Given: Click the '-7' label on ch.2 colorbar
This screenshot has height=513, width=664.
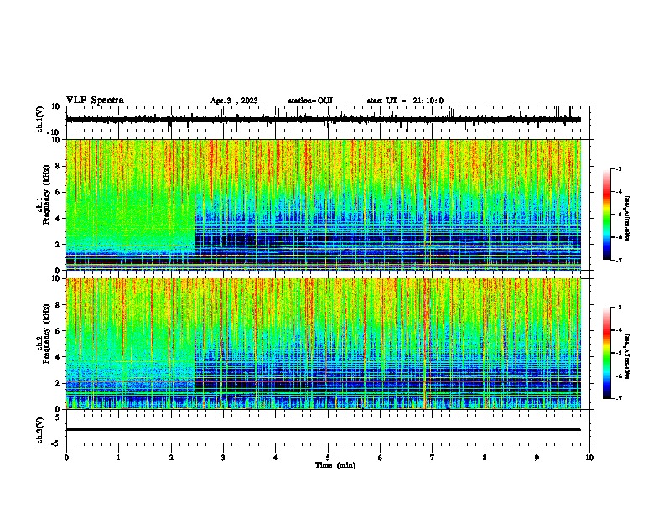Looking at the screenshot, I should (619, 398).
